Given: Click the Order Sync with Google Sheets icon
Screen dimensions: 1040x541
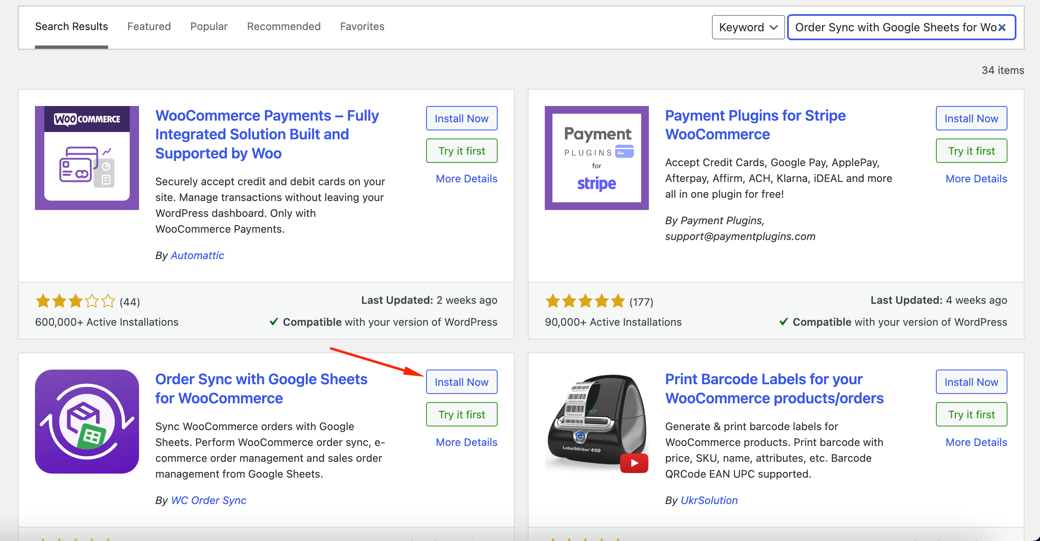Looking at the screenshot, I should click(x=87, y=422).
